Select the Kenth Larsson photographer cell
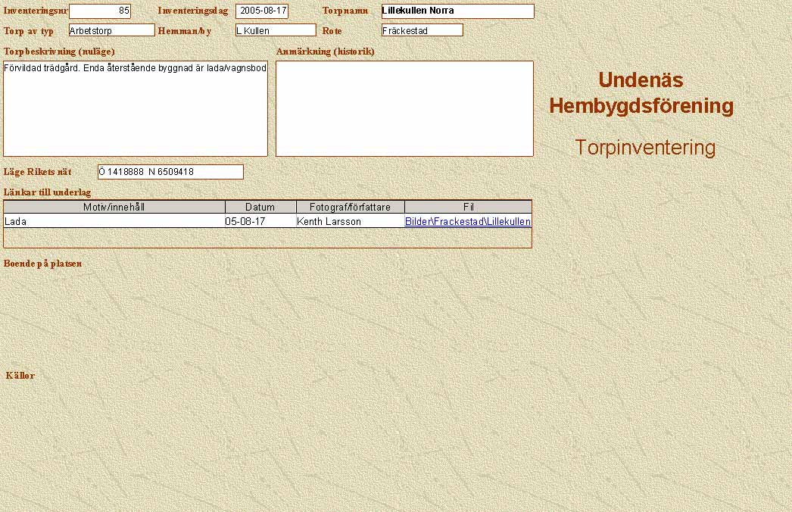Image resolution: width=792 pixels, height=512 pixels. click(x=350, y=222)
